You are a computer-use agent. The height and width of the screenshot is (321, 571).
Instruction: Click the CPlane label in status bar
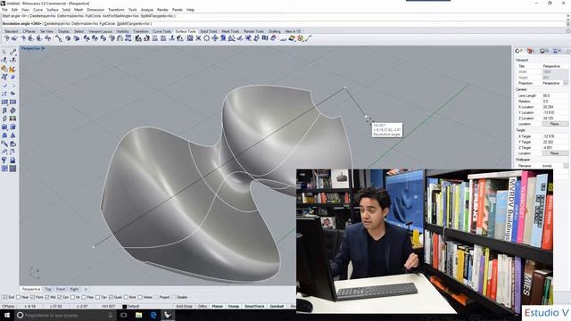8,307
